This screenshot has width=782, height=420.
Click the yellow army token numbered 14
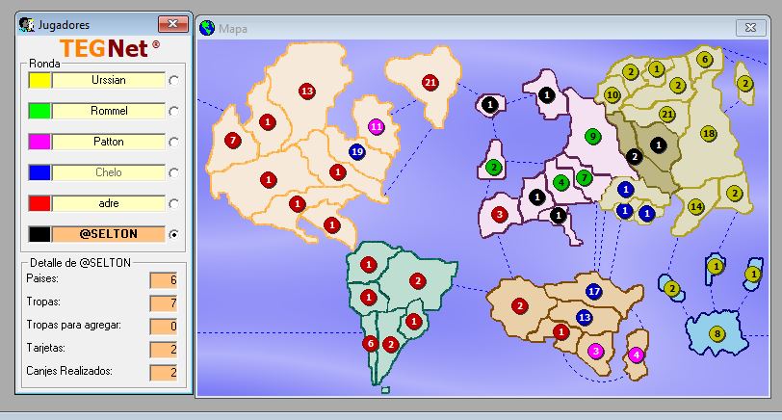coord(695,206)
